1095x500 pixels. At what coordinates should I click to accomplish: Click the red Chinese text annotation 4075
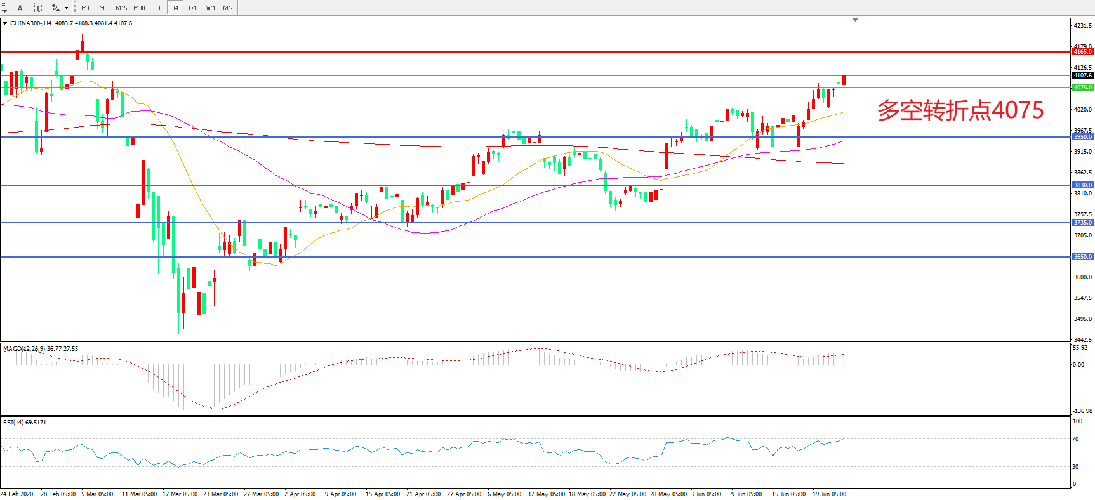pos(960,110)
